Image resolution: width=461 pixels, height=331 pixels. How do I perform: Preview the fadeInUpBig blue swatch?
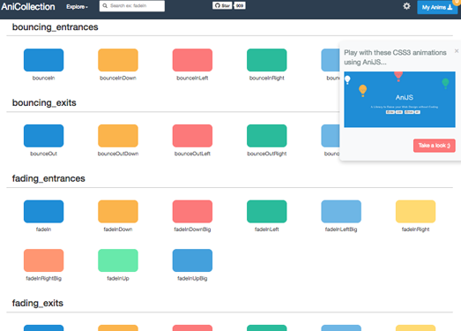192,260
